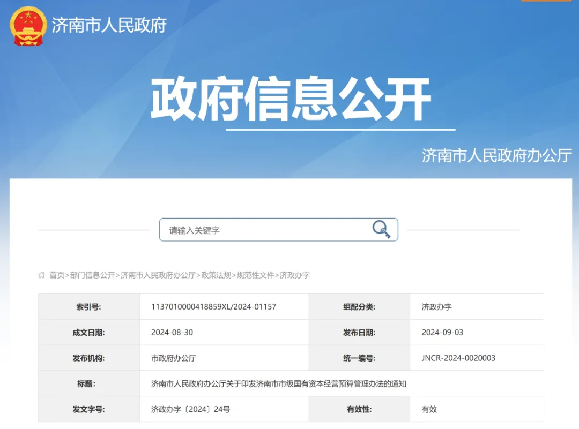This screenshot has width=579, height=429.
Task: Go to 部门信息公开 in the breadcrumb
Action: [x=92, y=275]
